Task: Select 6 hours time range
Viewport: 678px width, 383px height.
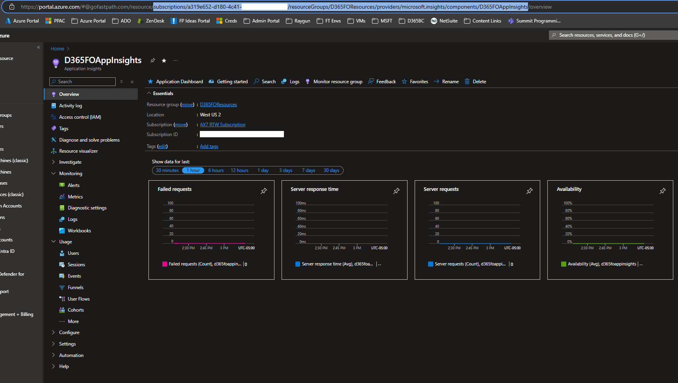Action: (x=216, y=170)
